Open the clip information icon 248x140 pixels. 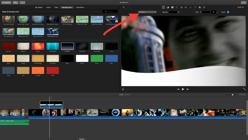pyautogui.click(x=204, y=7)
